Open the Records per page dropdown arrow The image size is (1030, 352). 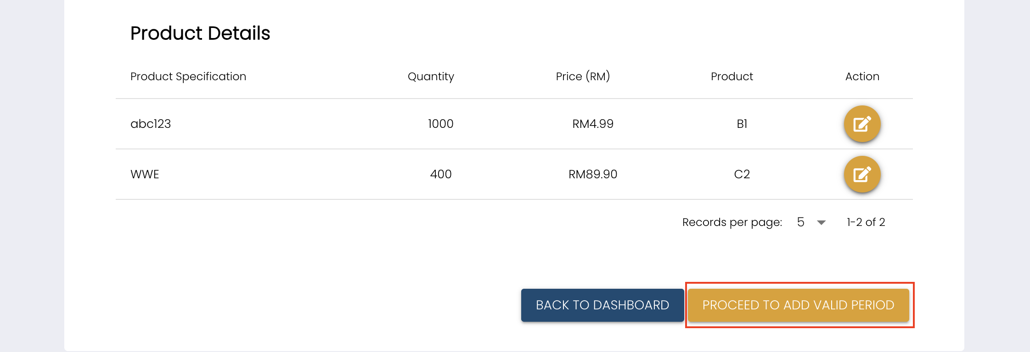(x=822, y=223)
